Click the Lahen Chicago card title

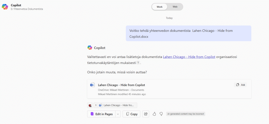tap(121, 85)
